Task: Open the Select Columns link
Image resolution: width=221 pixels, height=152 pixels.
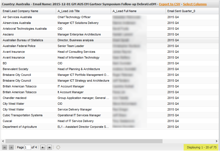Action: click(x=195, y=4)
